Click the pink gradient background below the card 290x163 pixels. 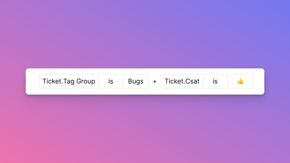145,129
